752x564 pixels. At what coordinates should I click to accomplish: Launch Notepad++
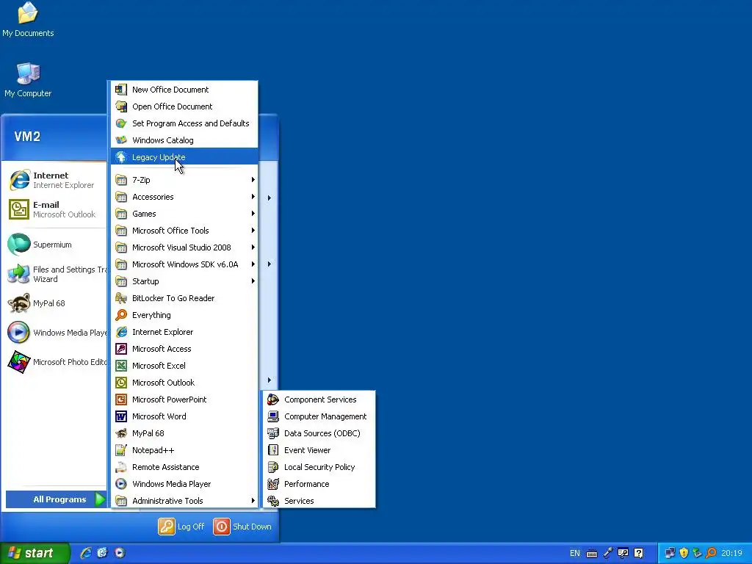pyautogui.click(x=184, y=450)
